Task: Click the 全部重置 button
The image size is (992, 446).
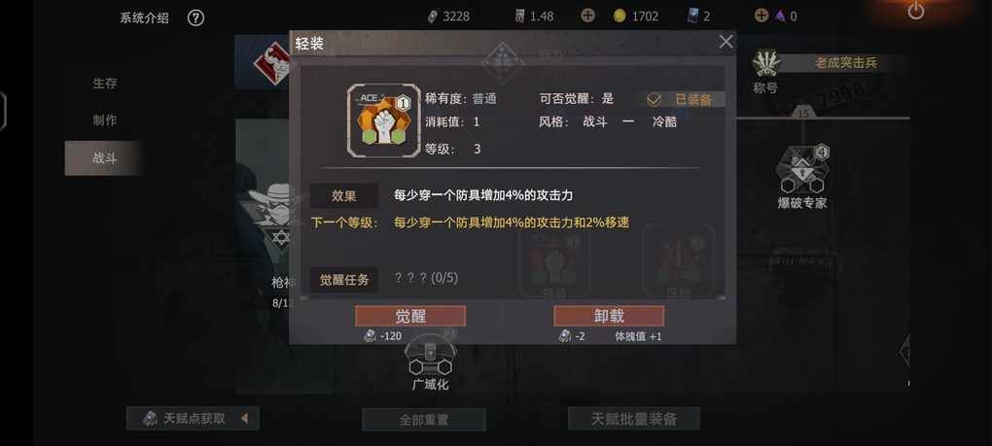Action: coord(424,420)
